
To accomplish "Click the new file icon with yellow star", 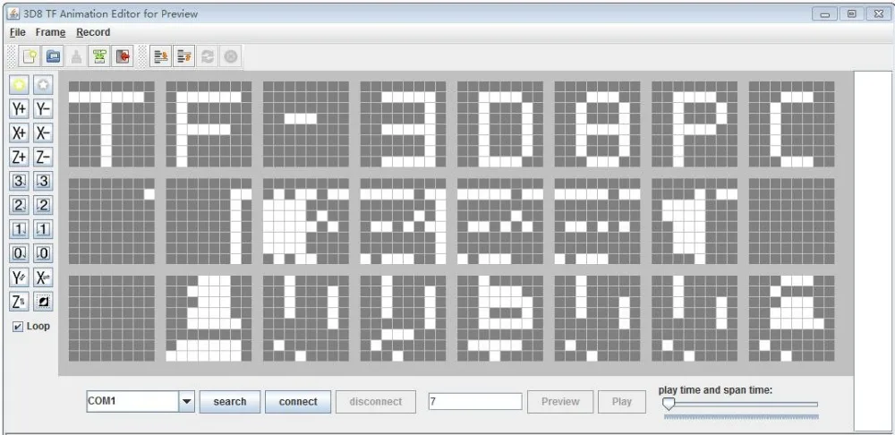I will tap(30, 56).
